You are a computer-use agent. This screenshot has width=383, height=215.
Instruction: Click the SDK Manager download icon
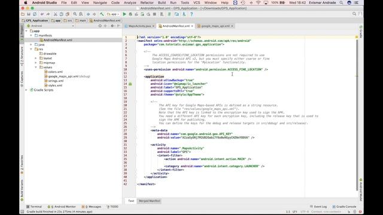184,14
